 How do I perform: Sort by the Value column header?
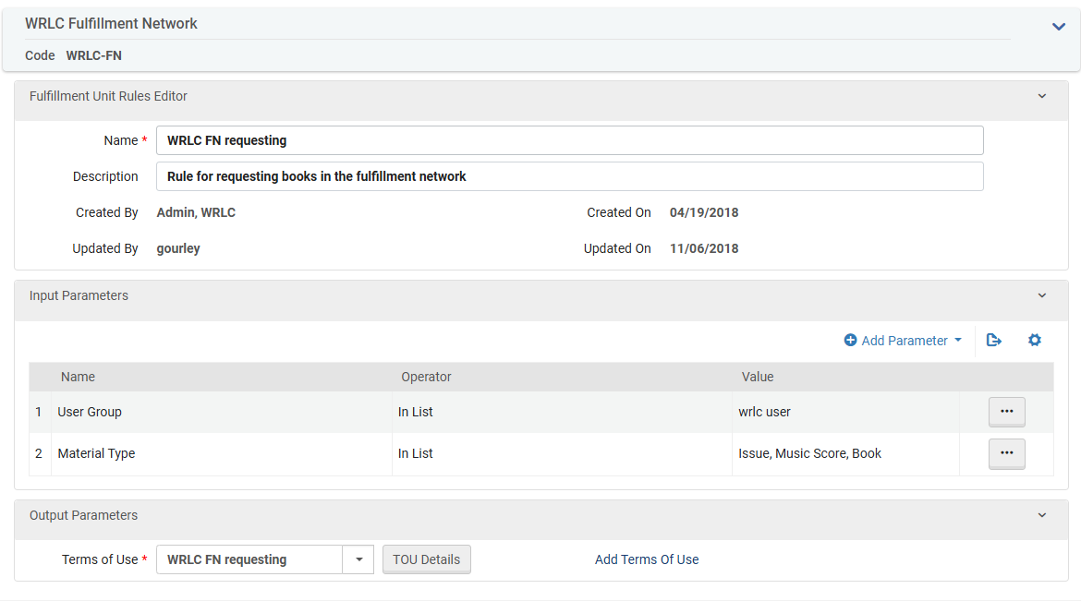coord(758,377)
